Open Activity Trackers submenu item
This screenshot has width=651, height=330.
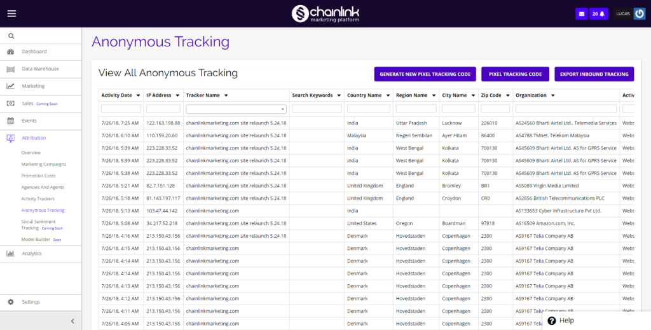(38, 199)
